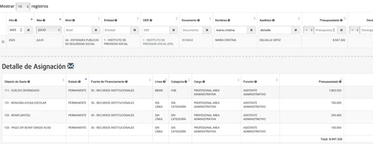Screen dimensions: 373x144
Task: Open the Devengado operator '=' dropdown
Action: (x=355, y=30)
